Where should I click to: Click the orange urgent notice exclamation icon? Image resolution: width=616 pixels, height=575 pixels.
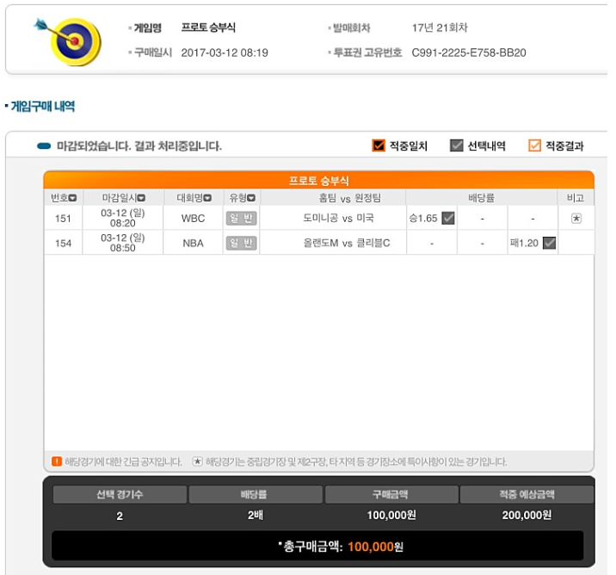coord(57,461)
